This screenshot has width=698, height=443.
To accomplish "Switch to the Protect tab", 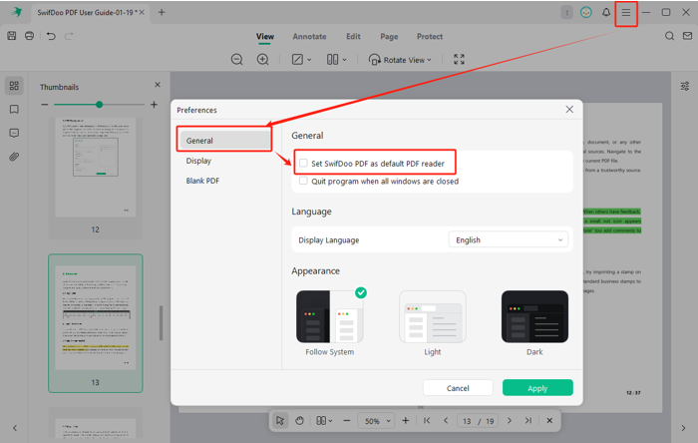I will click(430, 37).
